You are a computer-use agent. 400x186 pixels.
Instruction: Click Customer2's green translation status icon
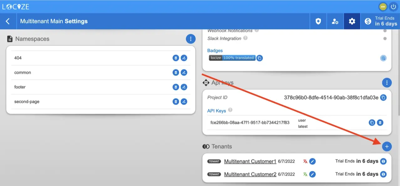305,174
